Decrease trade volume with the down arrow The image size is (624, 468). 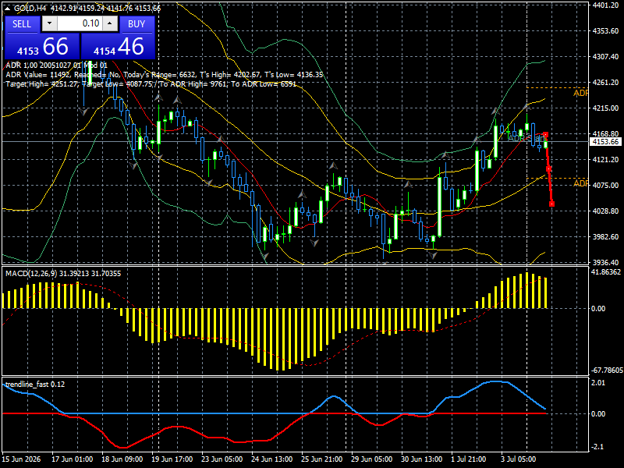[x=49, y=23]
